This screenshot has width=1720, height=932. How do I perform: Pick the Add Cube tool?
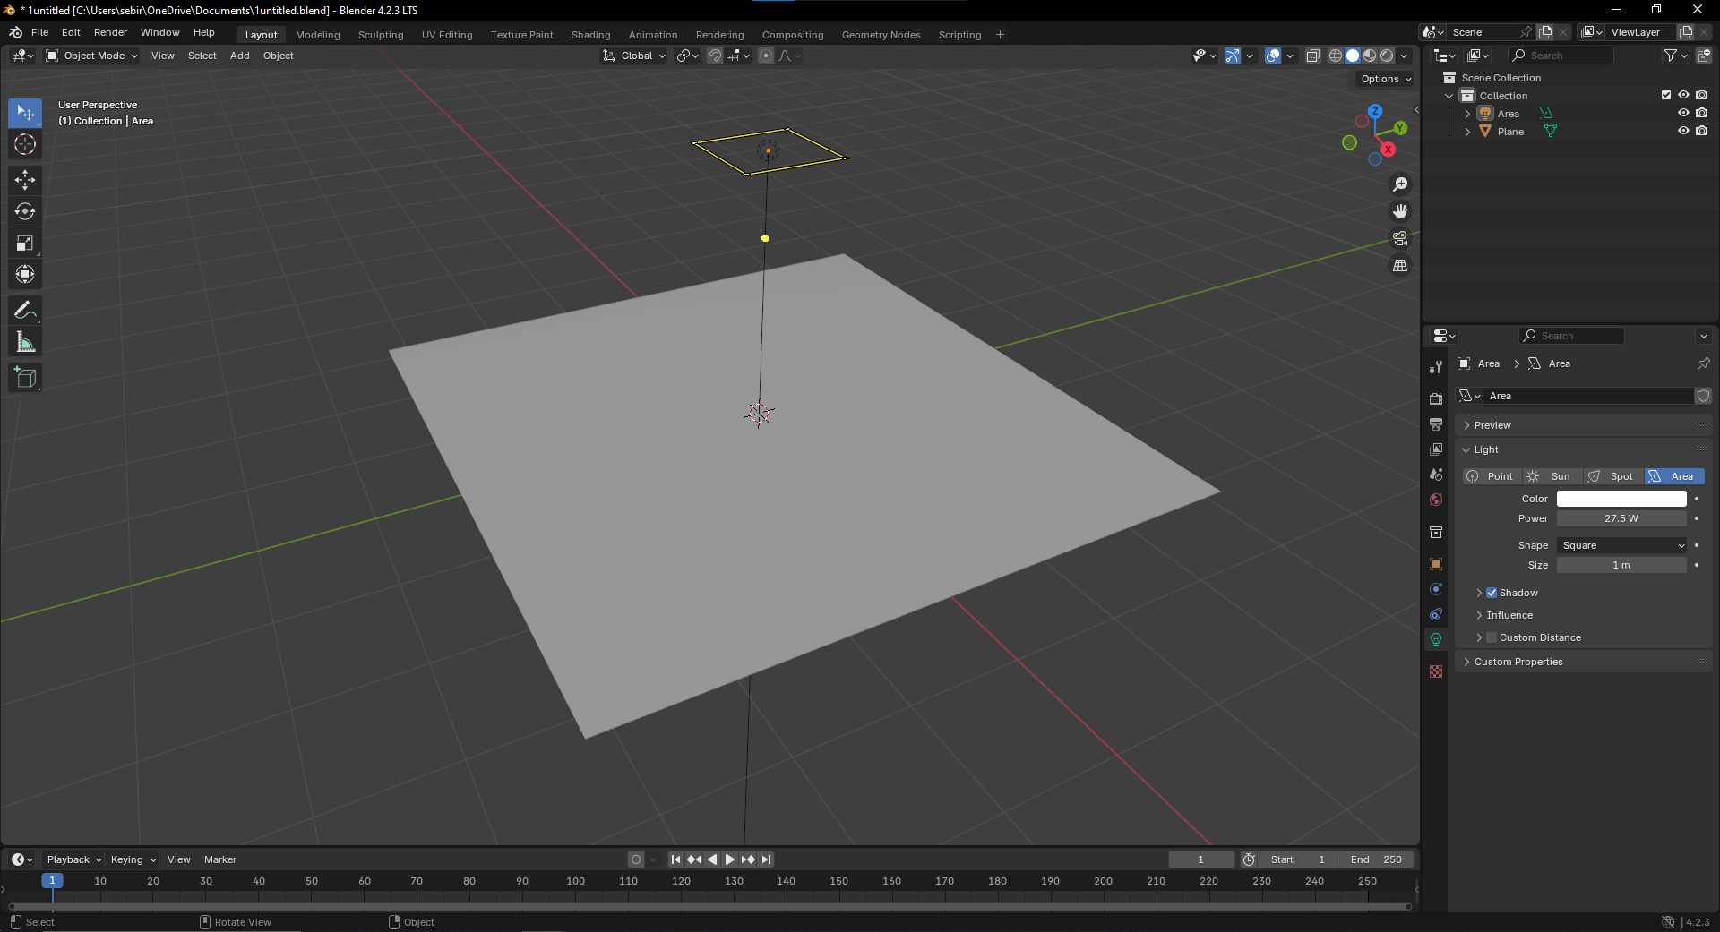coord(24,377)
